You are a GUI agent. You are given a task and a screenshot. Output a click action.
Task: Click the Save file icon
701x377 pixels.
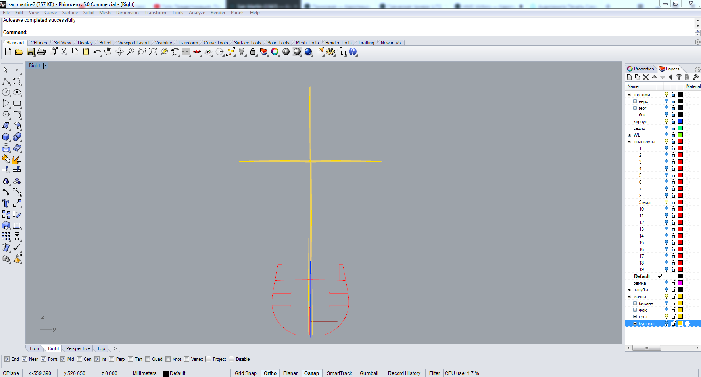coord(31,52)
